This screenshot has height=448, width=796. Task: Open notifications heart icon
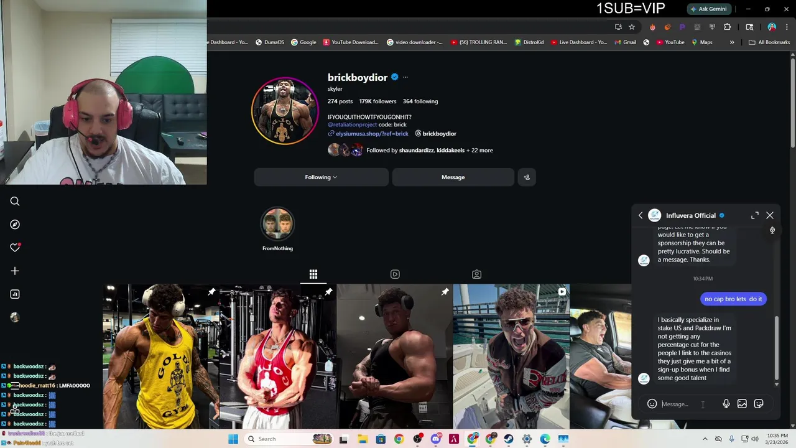pyautogui.click(x=15, y=248)
